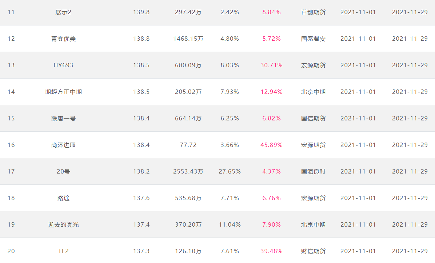This screenshot has height=263, width=435.
Task: Select the 联唐一号 account name
Action: [x=63, y=119]
